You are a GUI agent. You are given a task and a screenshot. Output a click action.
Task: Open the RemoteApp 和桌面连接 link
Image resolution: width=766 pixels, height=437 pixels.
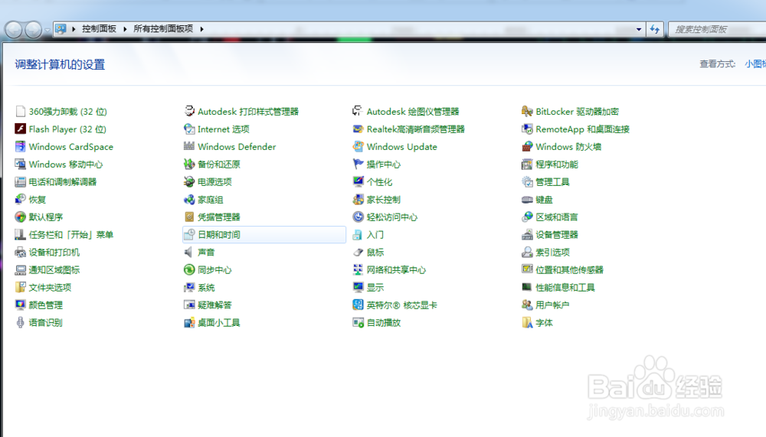click(582, 129)
